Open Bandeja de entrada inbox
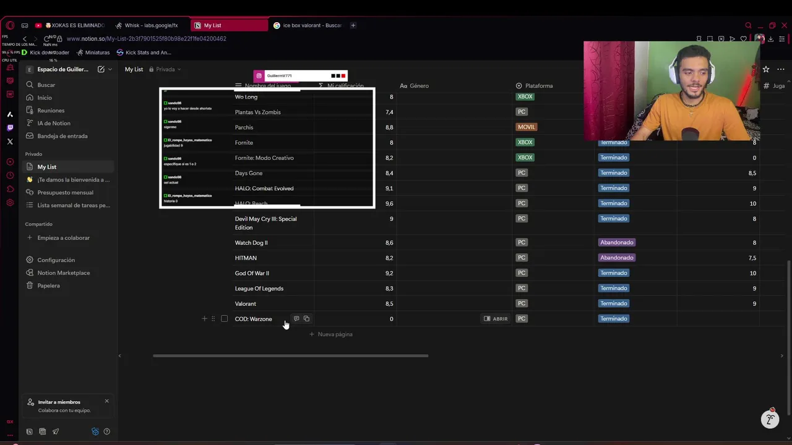 [68, 136]
